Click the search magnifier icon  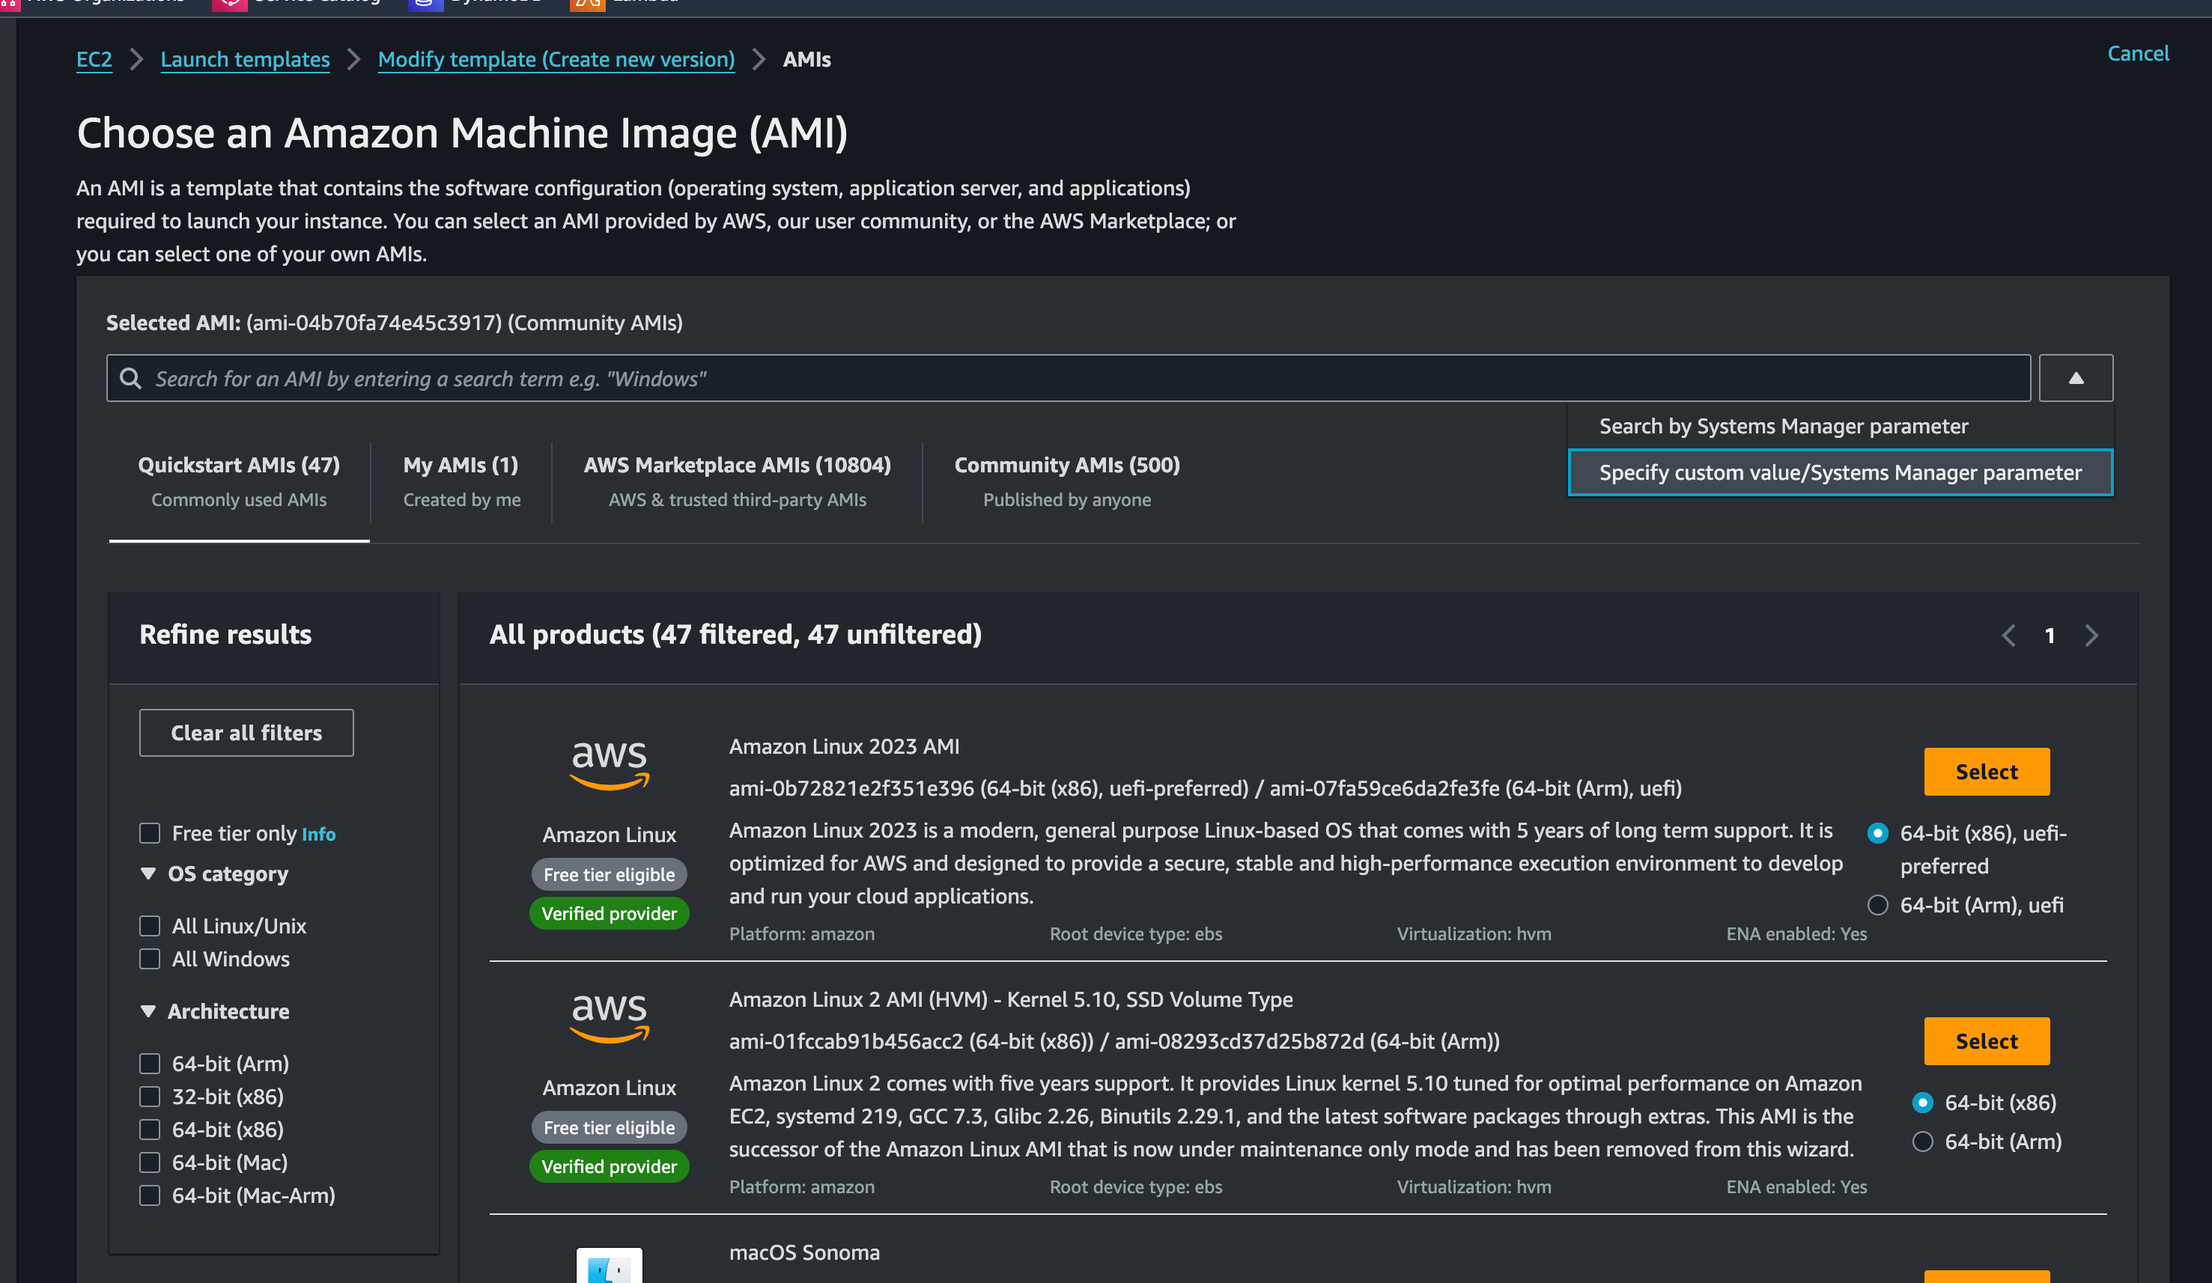click(131, 378)
